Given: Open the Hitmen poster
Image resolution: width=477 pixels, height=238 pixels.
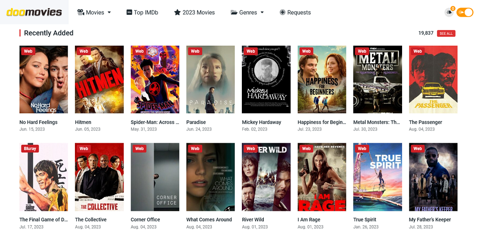Looking at the screenshot, I should [x=99, y=79].
